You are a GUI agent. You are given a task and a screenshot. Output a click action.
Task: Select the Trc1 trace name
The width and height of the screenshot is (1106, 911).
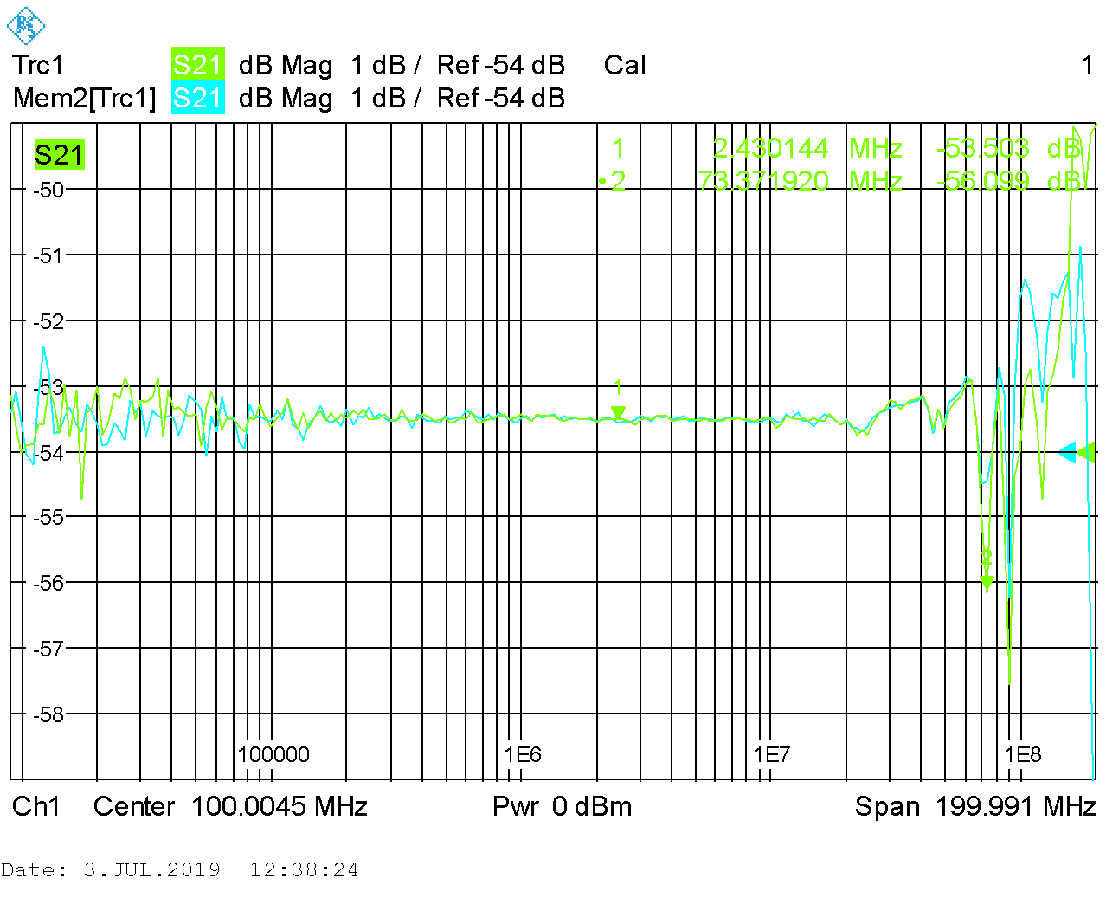38,65
